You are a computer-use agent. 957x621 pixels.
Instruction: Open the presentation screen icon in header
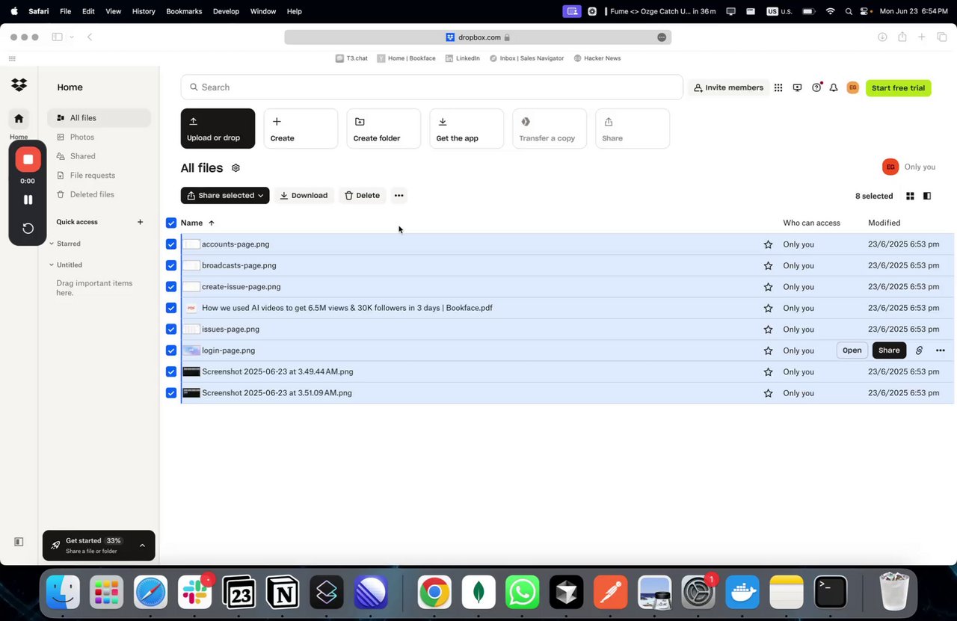797,87
